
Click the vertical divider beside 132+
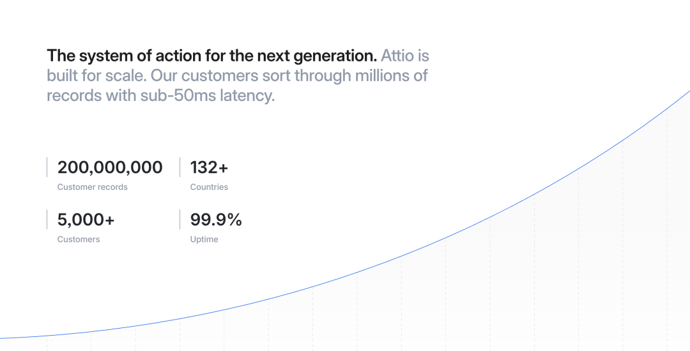click(180, 168)
